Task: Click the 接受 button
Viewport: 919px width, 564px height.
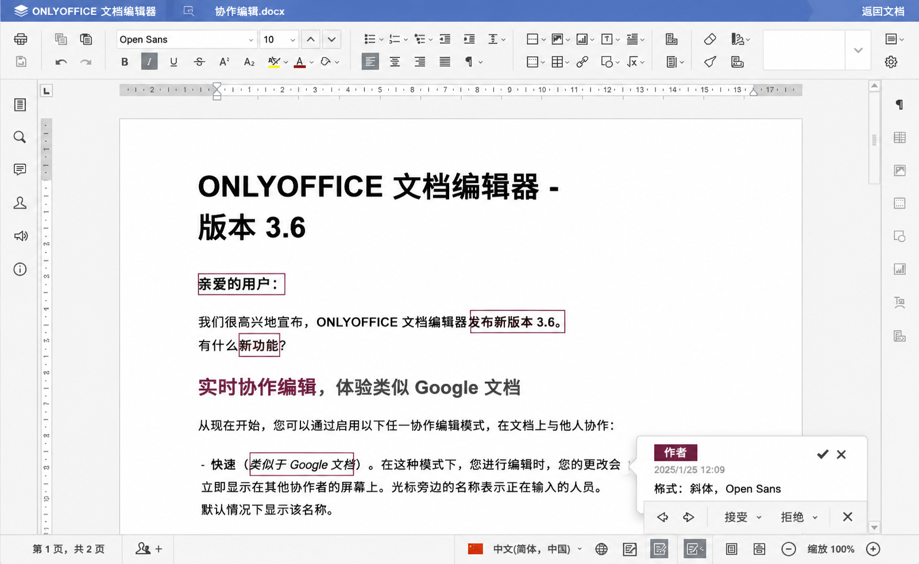Action: pos(736,517)
